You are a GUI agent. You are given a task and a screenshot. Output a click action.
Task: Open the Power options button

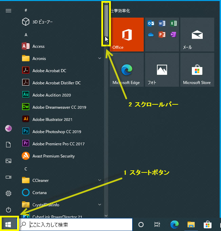(x=8, y=210)
